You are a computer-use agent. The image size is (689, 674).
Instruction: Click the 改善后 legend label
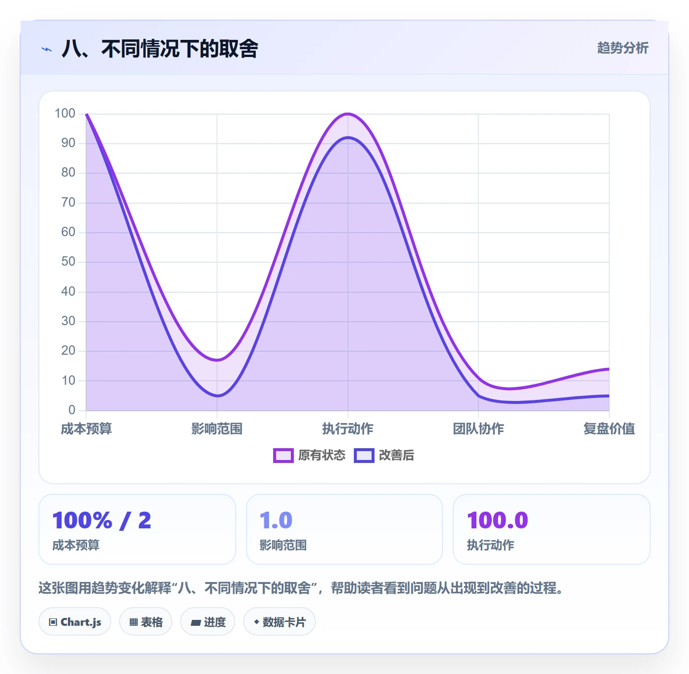[x=397, y=456]
